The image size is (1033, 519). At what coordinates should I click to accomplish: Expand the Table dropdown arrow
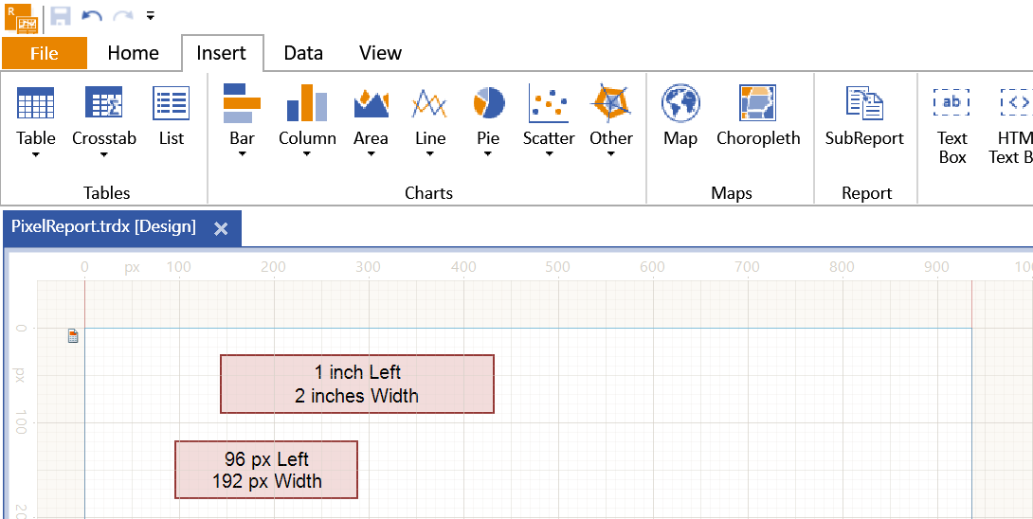point(36,154)
